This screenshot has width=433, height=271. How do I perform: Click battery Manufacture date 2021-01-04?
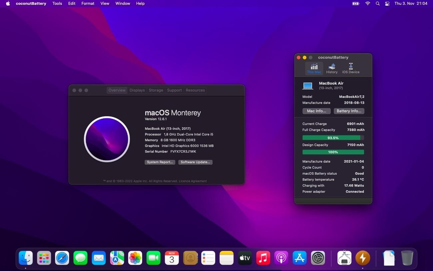(x=354, y=161)
